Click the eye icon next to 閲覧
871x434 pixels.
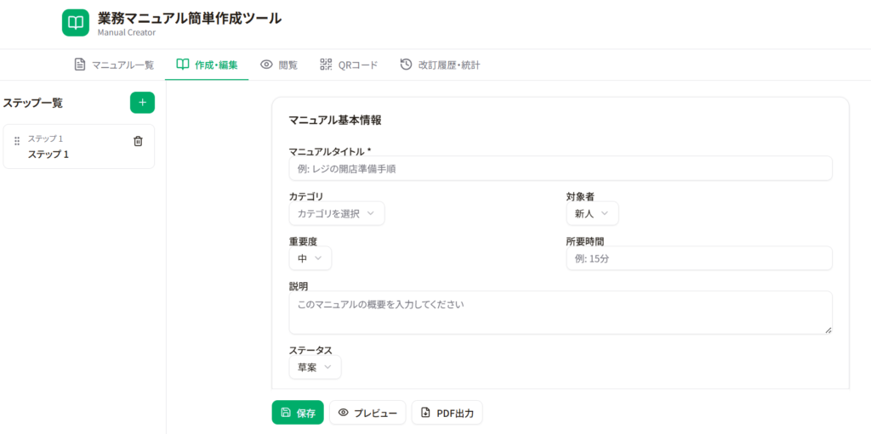click(x=266, y=65)
